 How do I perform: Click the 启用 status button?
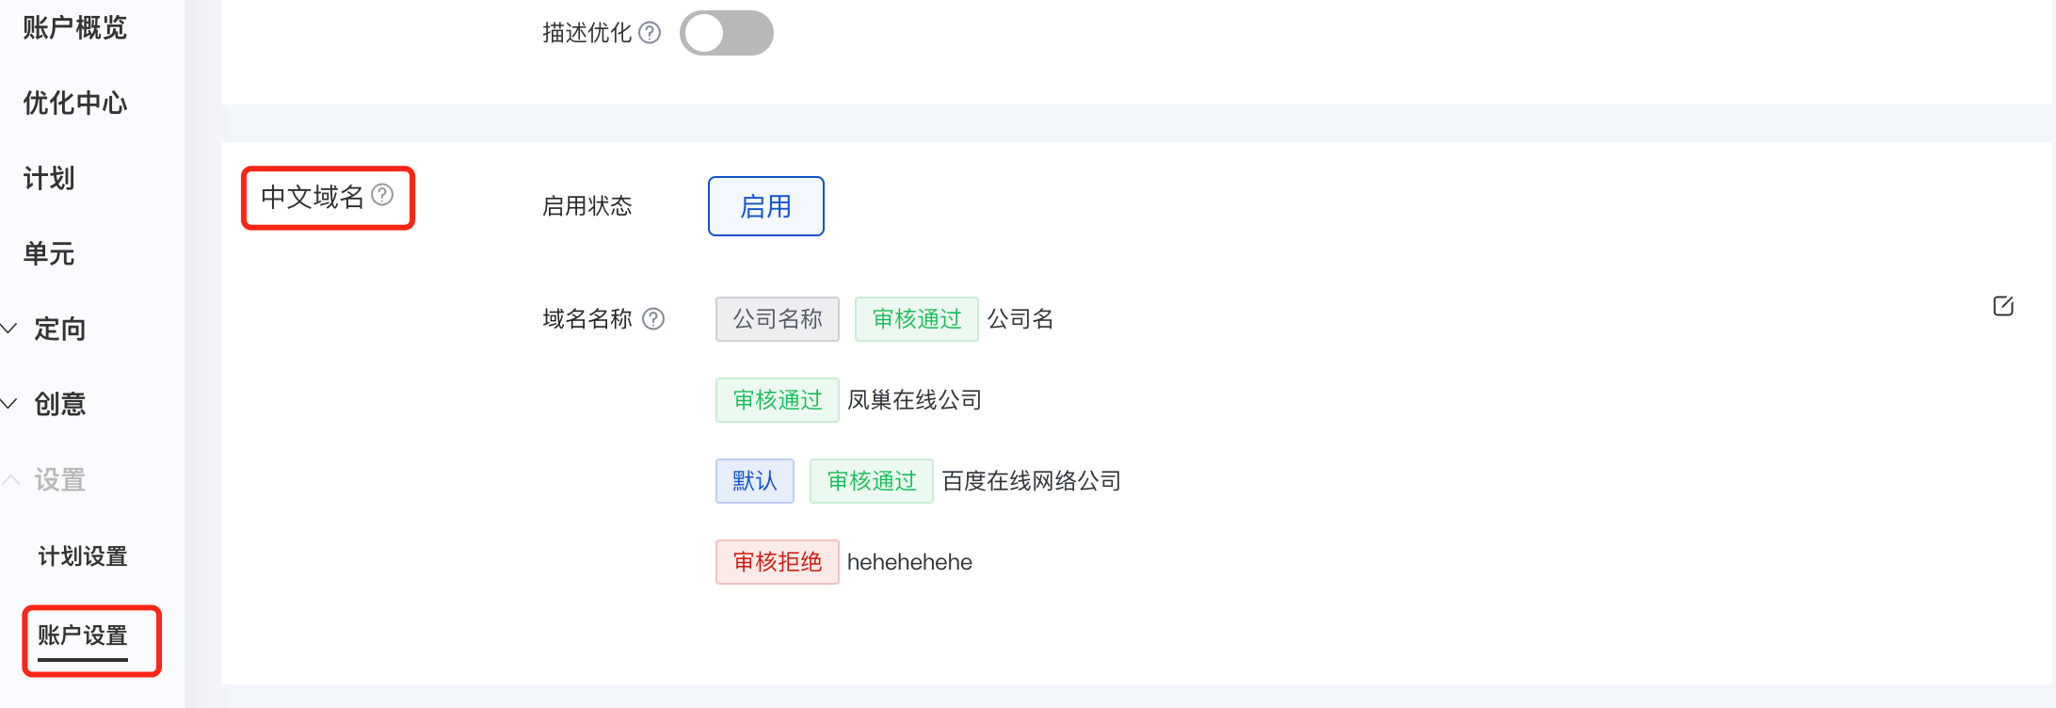[x=766, y=206]
